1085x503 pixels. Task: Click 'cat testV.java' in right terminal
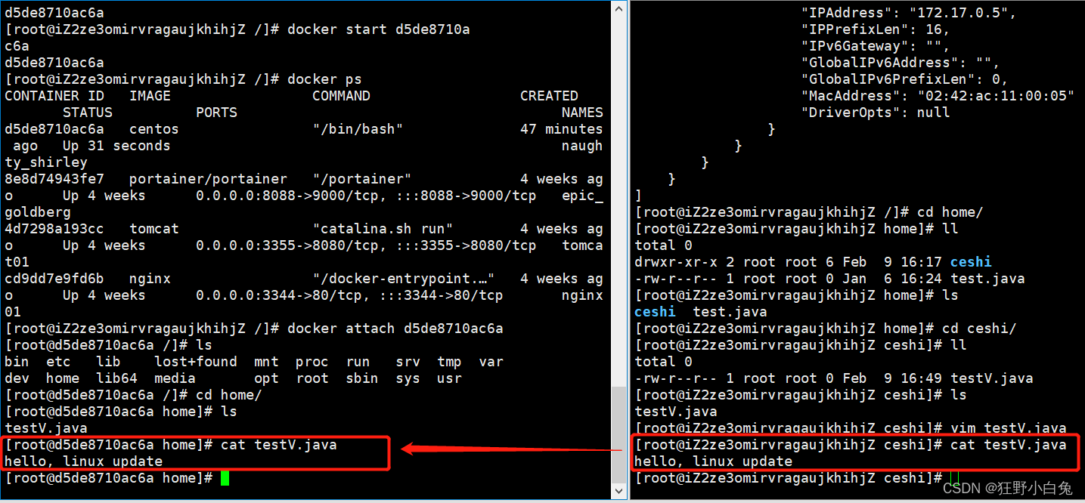(x=1008, y=445)
